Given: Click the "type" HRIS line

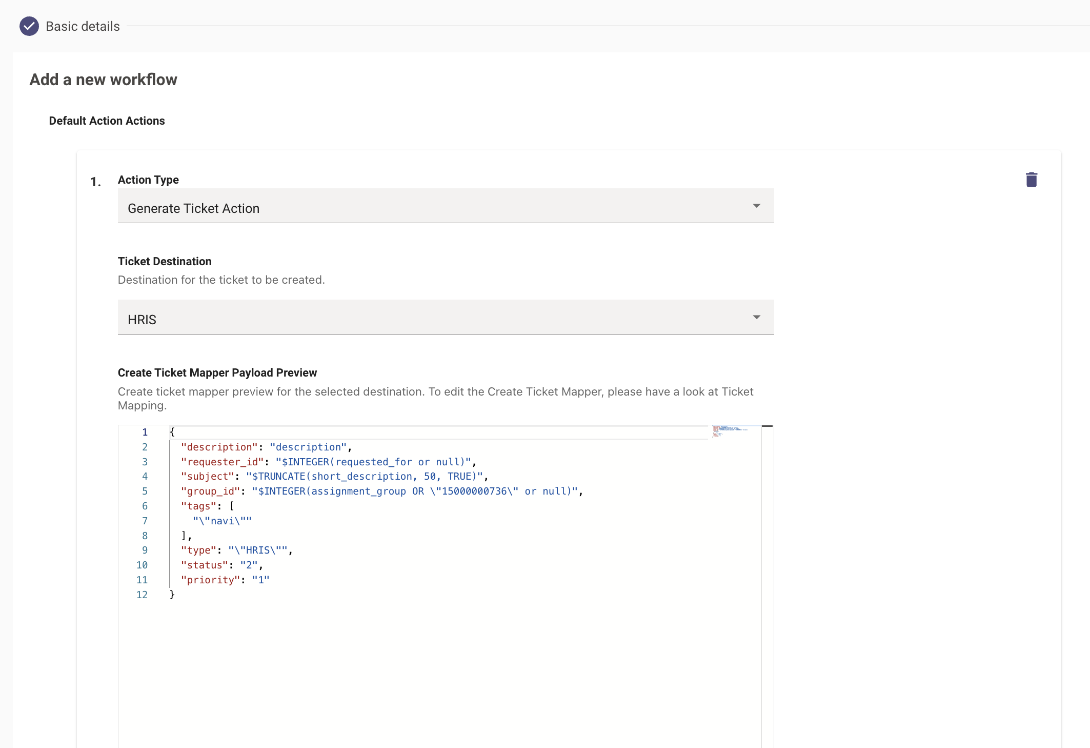Looking at the screenshot, I should click(x=236, y=550).
